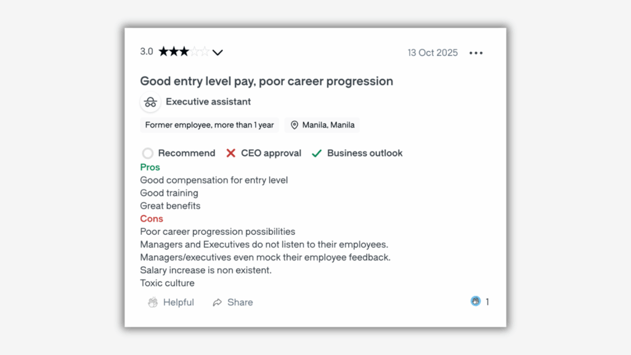Click the red X beside CEO approval
This screenshot has width=631, height=355.
click(230, 153)
